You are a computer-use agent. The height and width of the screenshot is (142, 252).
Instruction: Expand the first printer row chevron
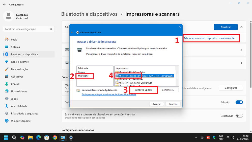[242, 50]
